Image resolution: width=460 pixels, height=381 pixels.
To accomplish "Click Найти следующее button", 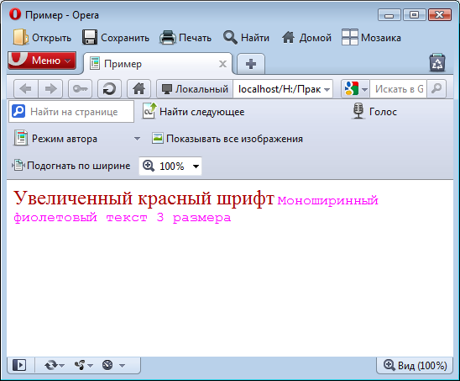I will [x=193, y=112].
